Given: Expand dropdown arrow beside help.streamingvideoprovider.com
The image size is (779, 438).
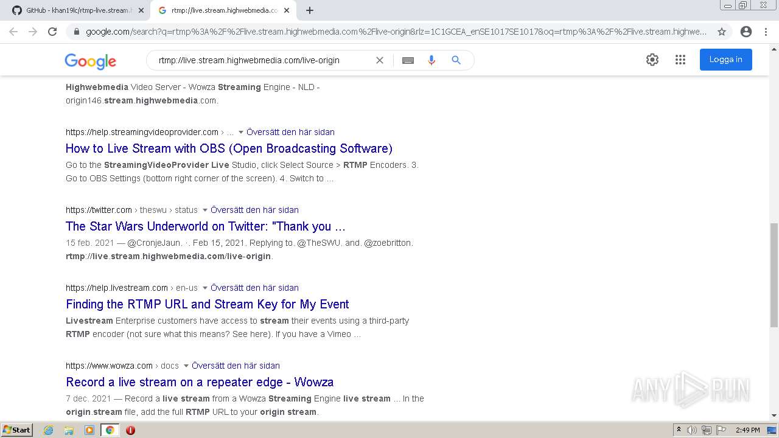Looking at the screenshot, I should coord(241,132).
